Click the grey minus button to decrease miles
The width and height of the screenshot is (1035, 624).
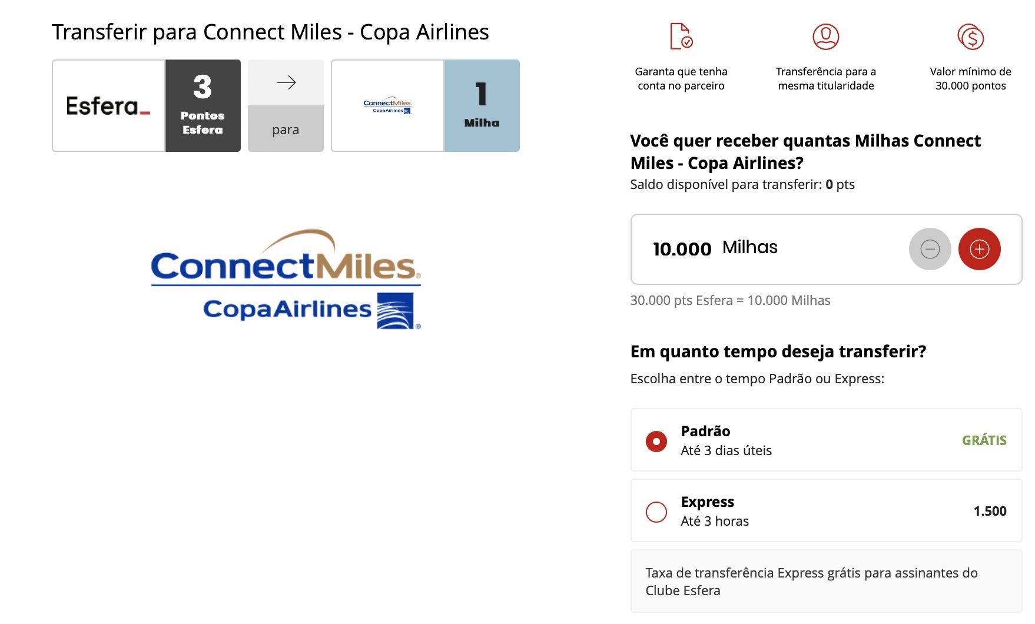tap(930, 249)
